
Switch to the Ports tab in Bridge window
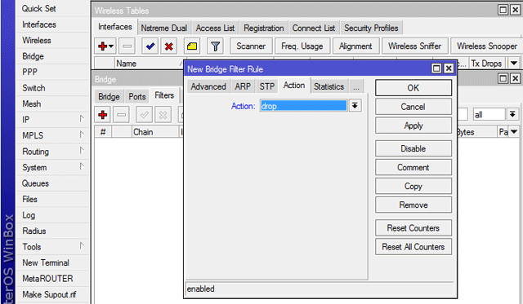click(137, 96)
